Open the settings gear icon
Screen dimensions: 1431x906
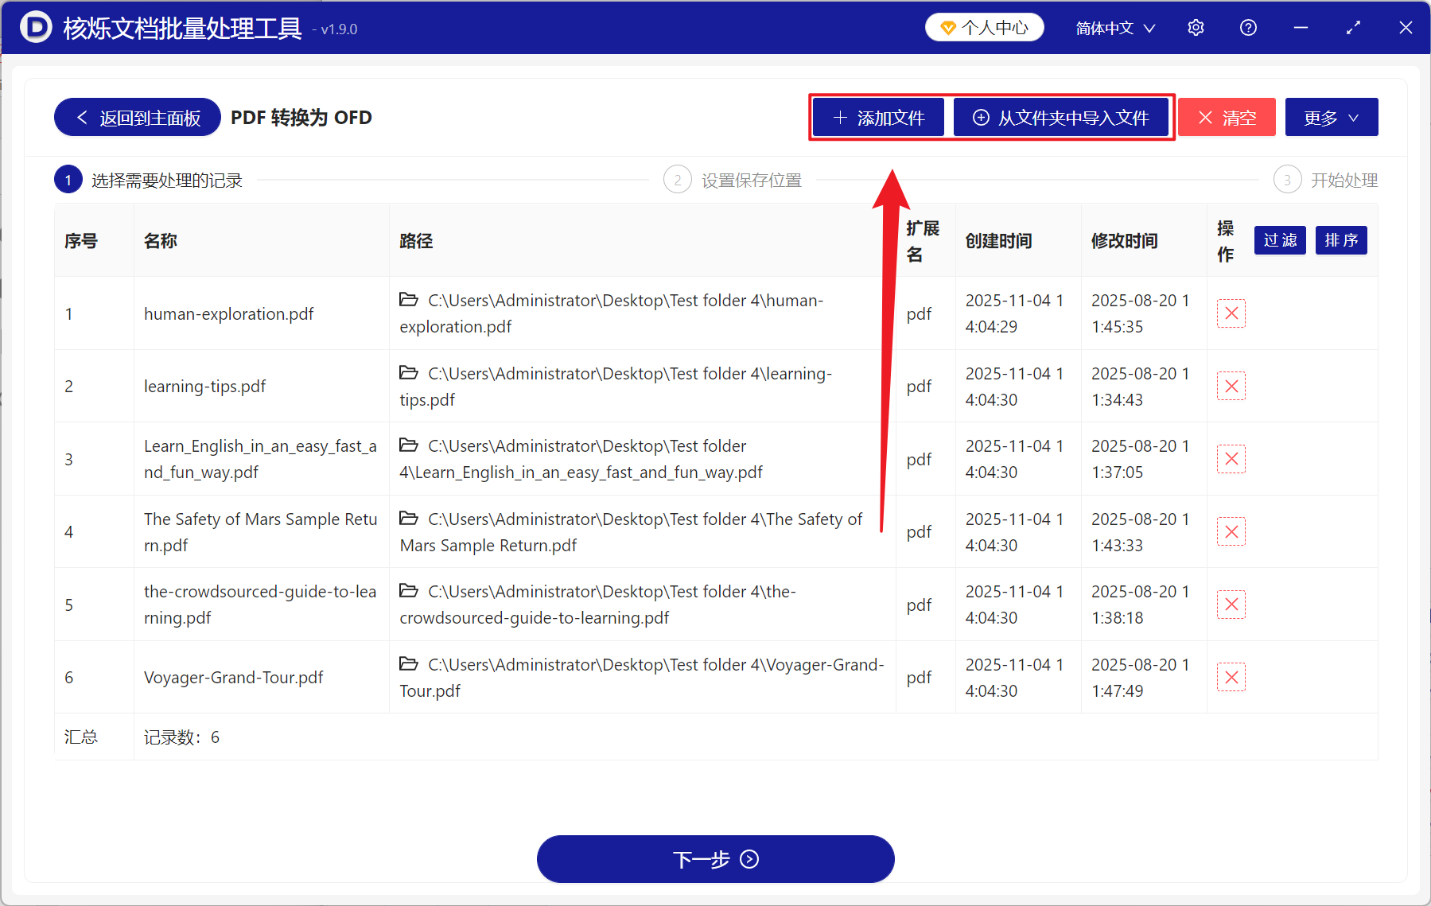pos(1196,27)
